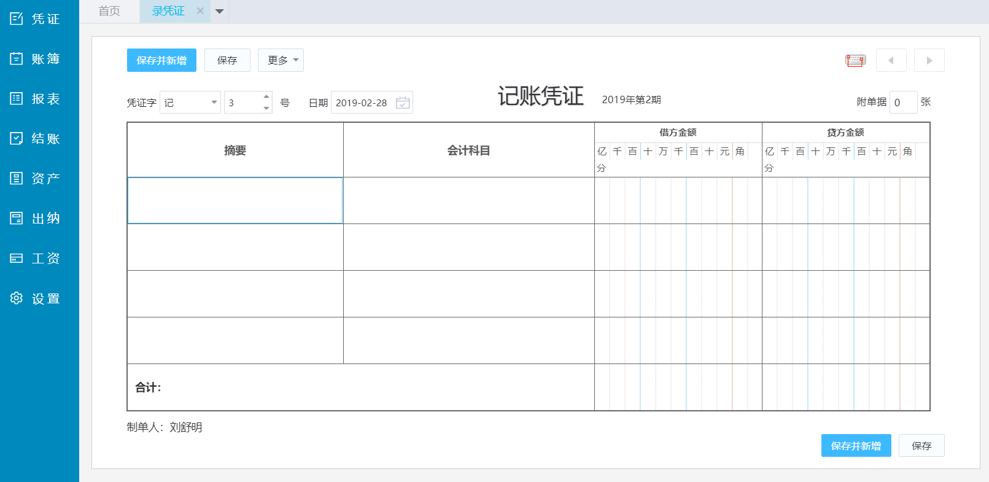Click the 会计科目 column header
This screenshot has width=989, height=482.
coord(469,150)
